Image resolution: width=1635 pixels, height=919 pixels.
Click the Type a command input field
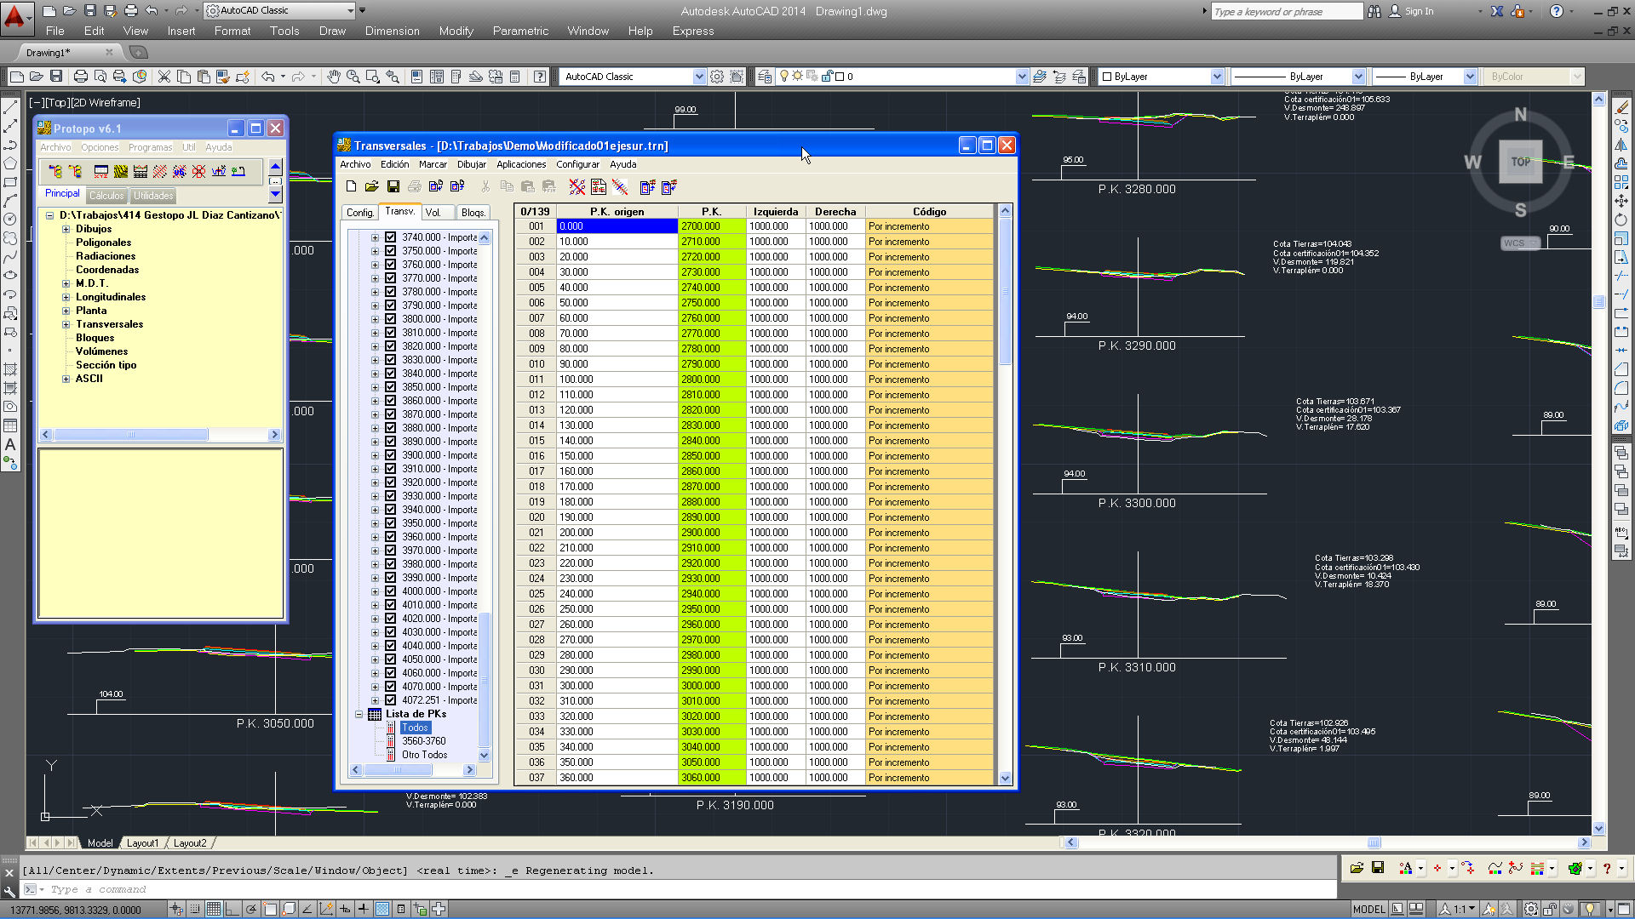click(681, 889)
